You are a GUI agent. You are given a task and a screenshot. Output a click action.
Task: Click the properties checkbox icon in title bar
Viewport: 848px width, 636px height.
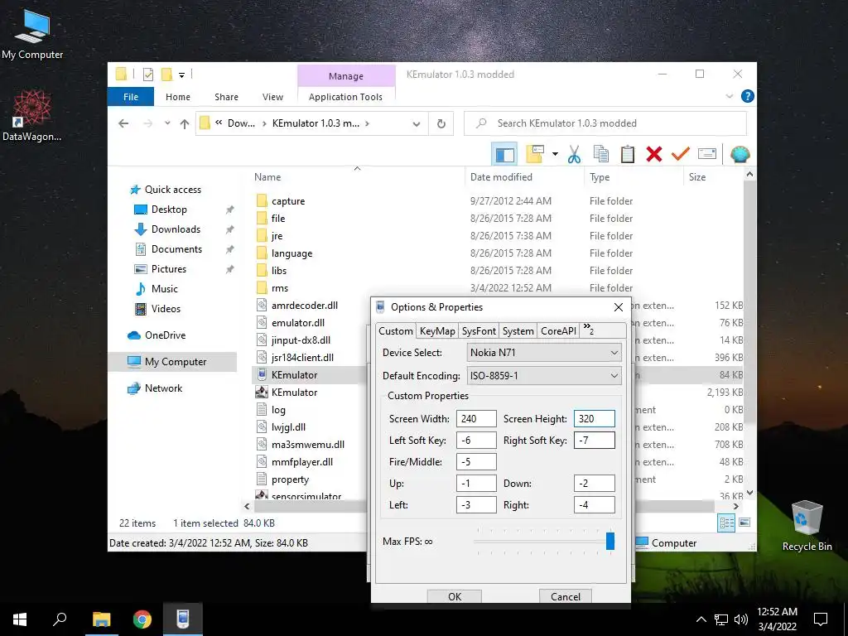[147, 75]
